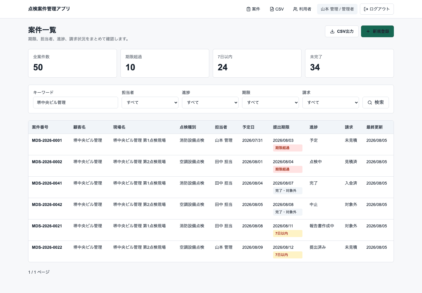422x293 pixels.
Task: Click 入金済 in row MDS-2026-0041
Action: click(x=351, y=183)
